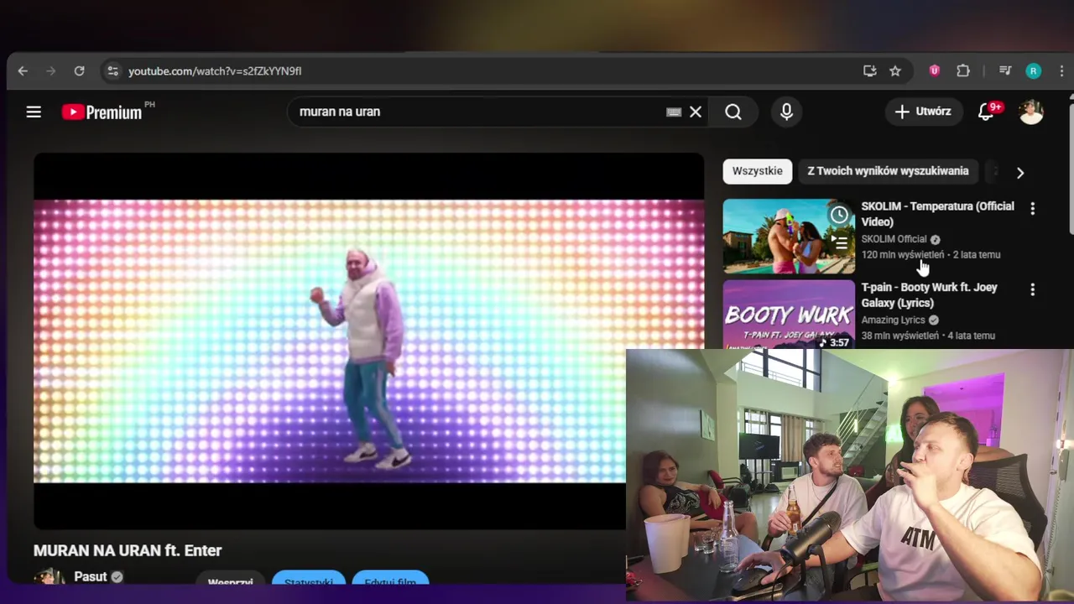Open options menu for Booty Wurk video
Viewport: 1074px width, 604px height.
point(1032,289)
